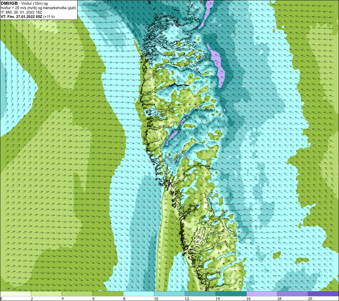This screenshot has height=301, width=339.
Task: Click the legend label 2
Action: click(x=32, y=299)
